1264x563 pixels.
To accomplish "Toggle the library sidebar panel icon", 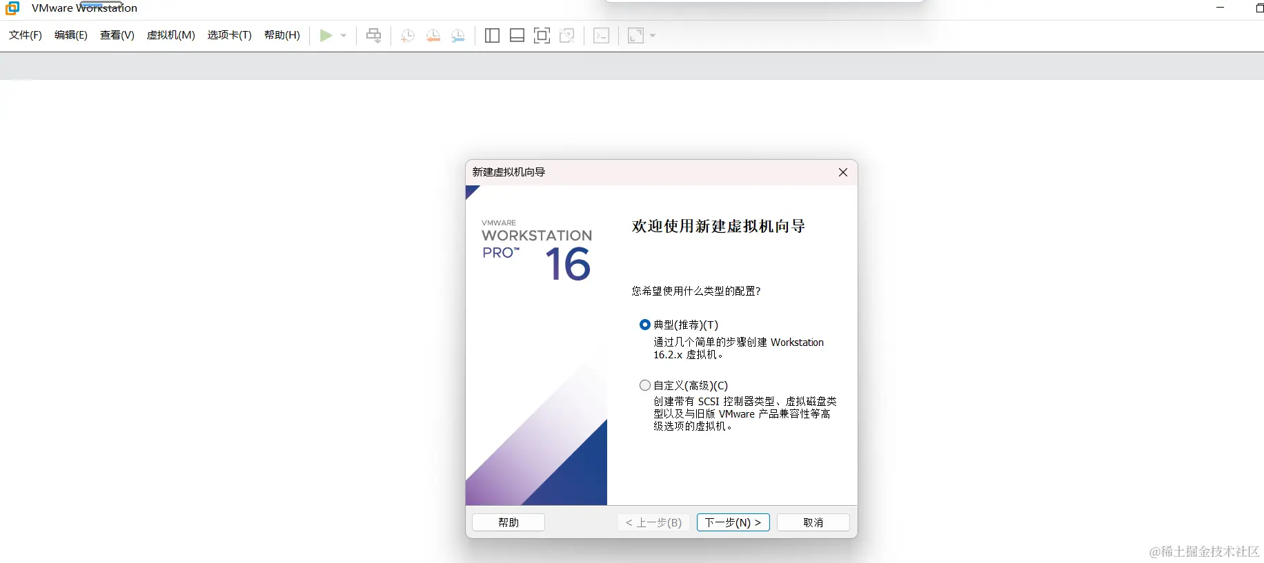I will tap(492, 36).
